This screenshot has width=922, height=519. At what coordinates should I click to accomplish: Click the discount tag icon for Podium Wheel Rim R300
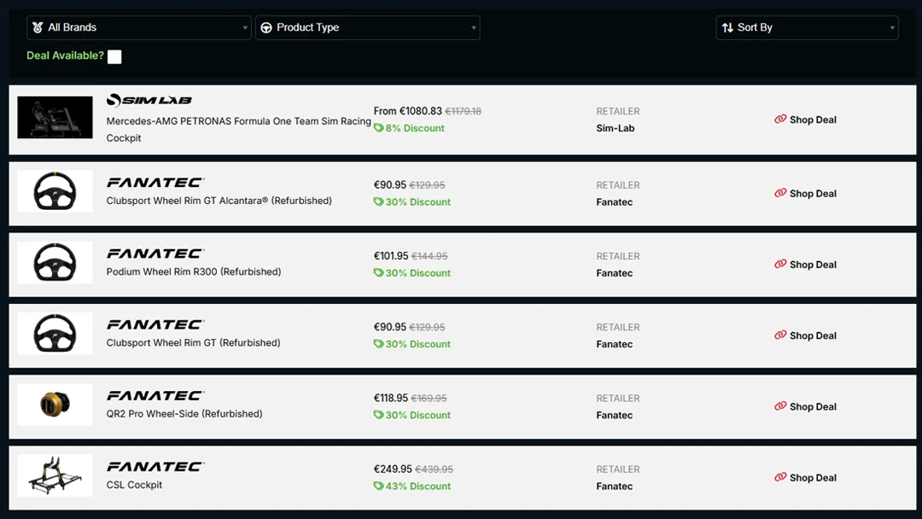[378, 273]
